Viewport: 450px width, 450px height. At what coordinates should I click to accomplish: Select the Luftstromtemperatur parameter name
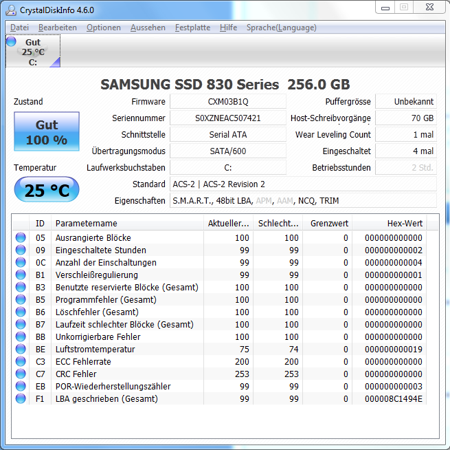[95, 349]
